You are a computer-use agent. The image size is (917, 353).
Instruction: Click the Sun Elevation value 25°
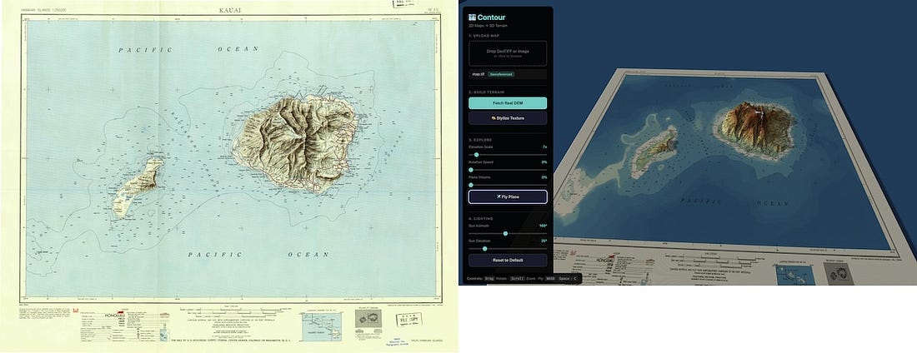point(544,241)
